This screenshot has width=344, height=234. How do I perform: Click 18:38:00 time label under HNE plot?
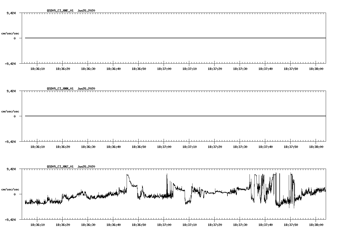[x=316, y=69]
